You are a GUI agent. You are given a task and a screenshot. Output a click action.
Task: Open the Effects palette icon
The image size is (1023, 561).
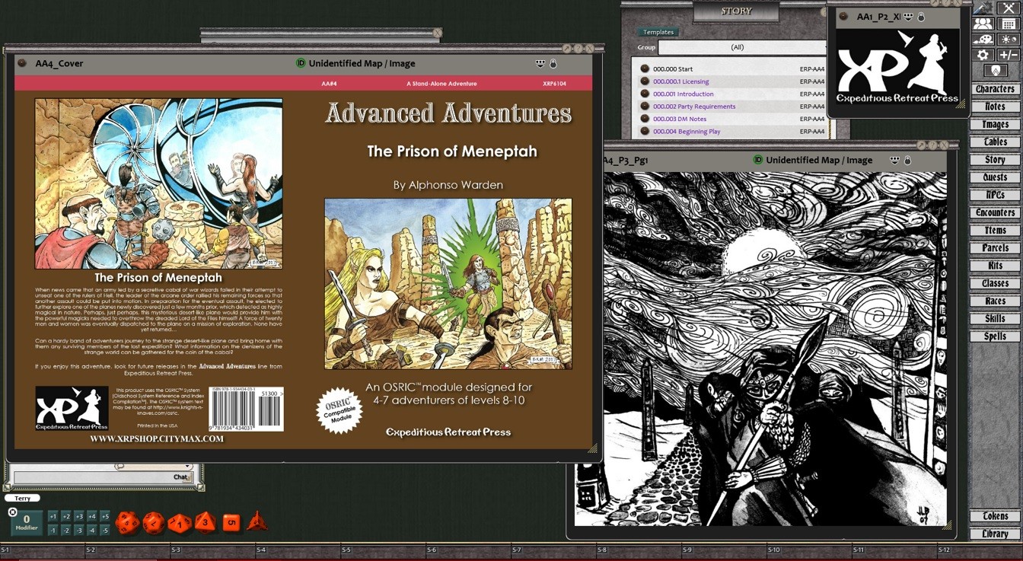983,39
